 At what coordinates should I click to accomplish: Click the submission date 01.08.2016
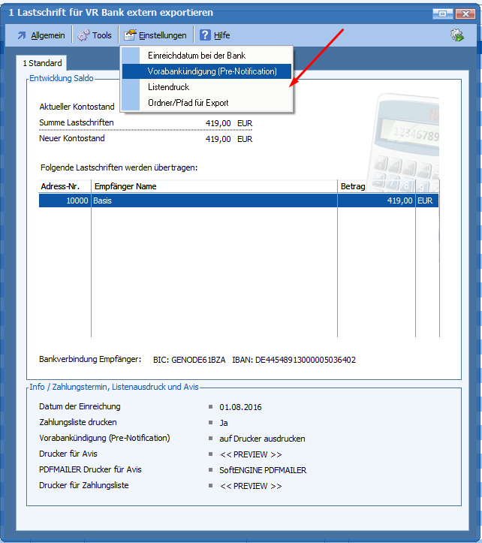pyautogui.click(x=241, y=407)
